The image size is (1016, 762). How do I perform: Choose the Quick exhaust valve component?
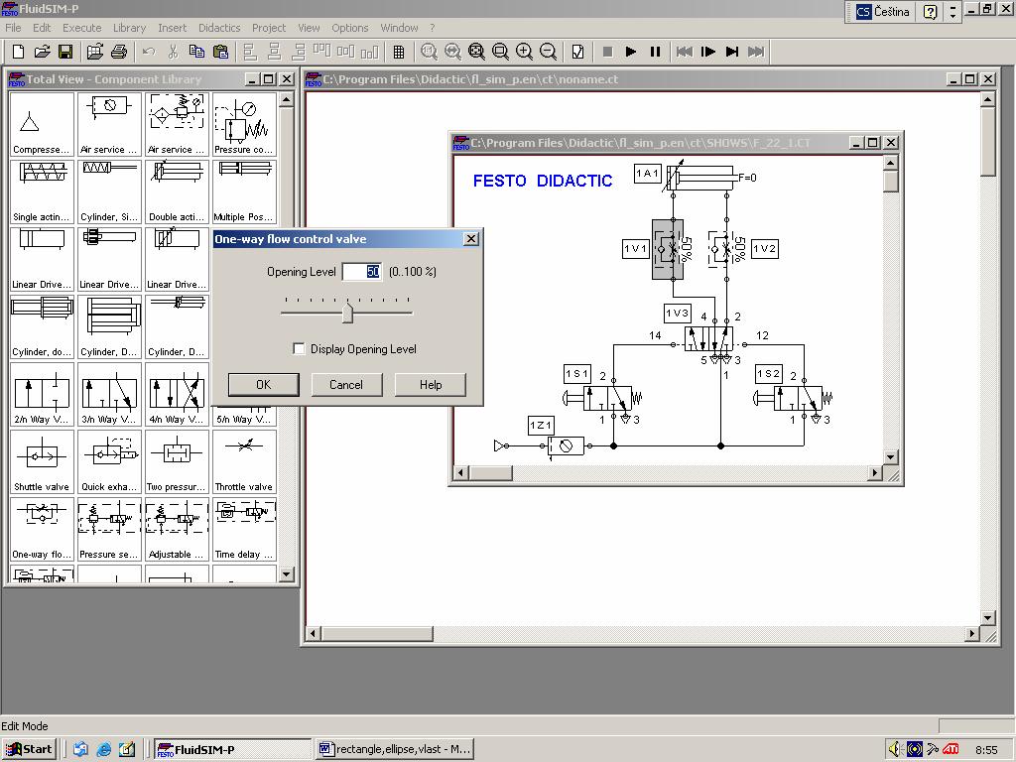click(109, 461)
